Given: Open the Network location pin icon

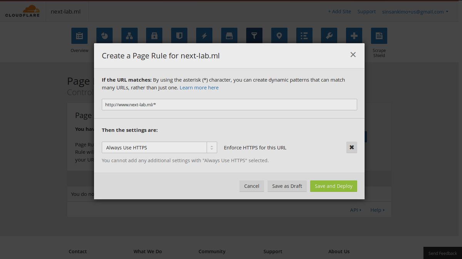Looking at the screenshot, I should (279, 36).
